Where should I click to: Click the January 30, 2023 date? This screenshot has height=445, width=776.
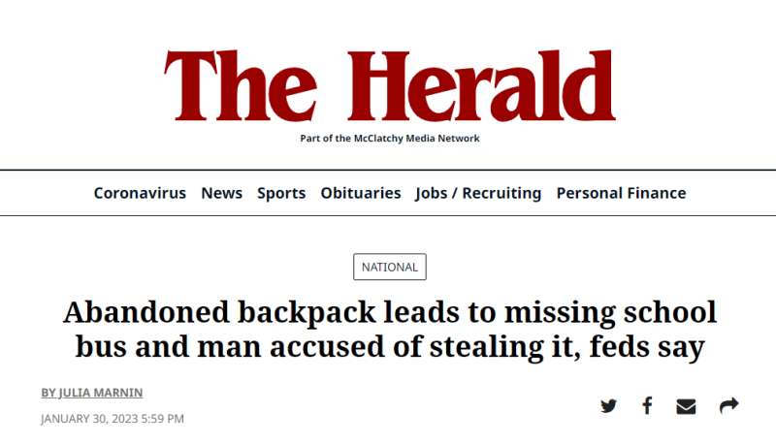(x=89, y=419)
